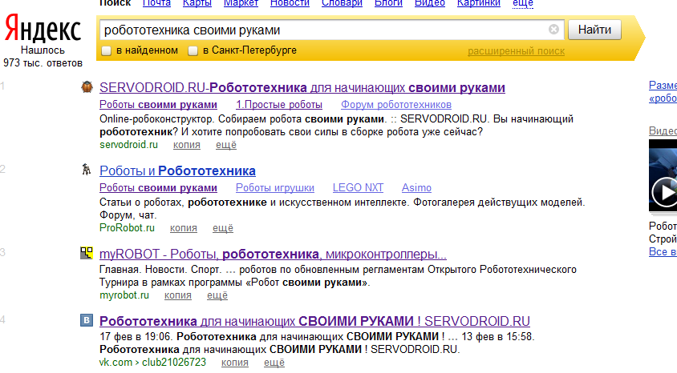The image size is (677, 373).
Task: Open Картинки in the top menu
Action: coord(478,3)
